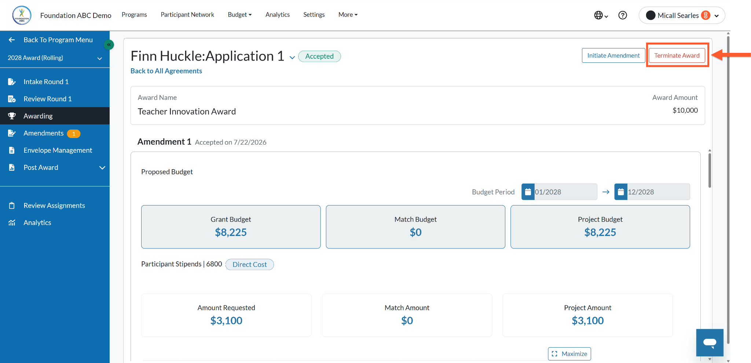751x363 pixels.
Task: Click the sidebar Analytics chart icon
Action: pyautogui.click(x=12, y=222)
